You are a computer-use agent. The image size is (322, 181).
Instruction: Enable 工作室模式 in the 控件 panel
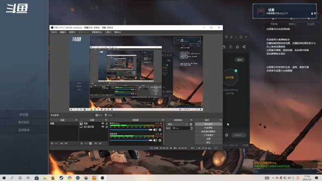point(208,135)
